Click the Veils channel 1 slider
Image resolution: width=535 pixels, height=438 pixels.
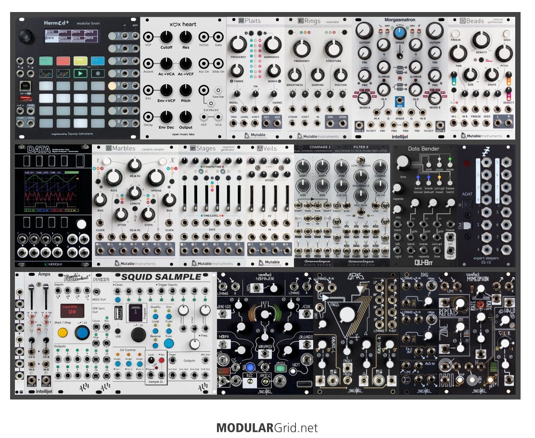252,199
